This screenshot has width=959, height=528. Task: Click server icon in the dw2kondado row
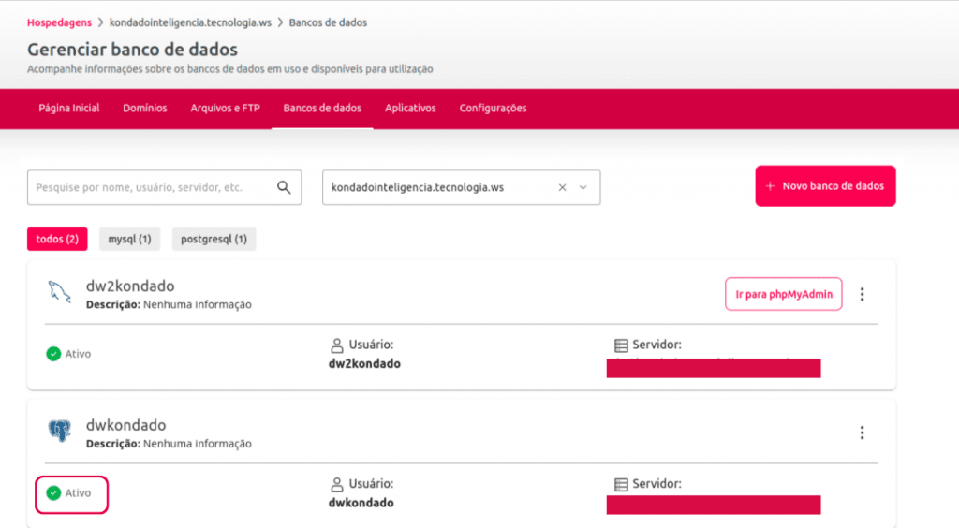click(x=620, y=345)
